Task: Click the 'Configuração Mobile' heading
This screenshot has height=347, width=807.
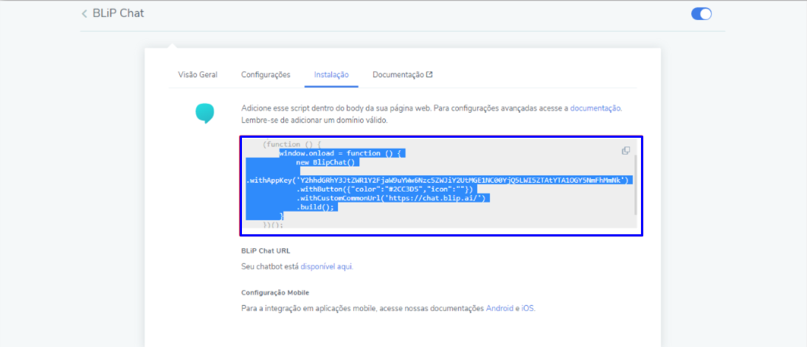Action: pyautogui.click(x=275, y=292)
